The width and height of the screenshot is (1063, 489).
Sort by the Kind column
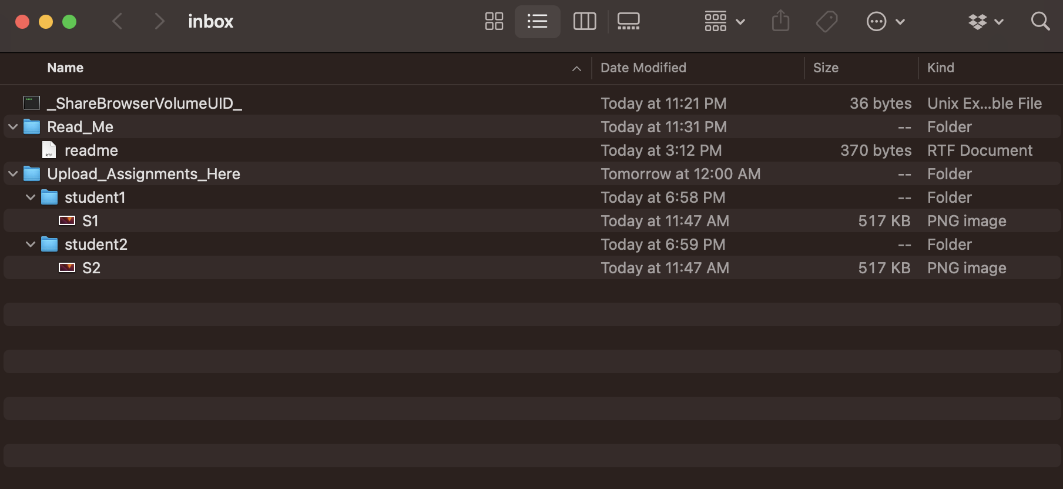tap(941, 68)
